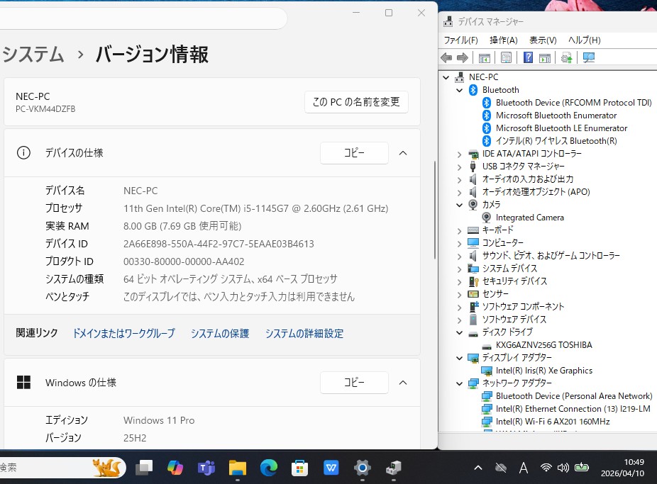This screenshot has width=657, height=484.
Task: Click the この PC の名前を変更 button
Action: 356,102
